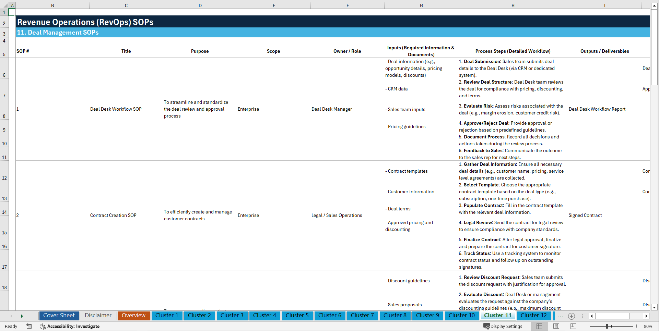
Task: Select the Cover Sheet tab
Action: pyautogui.click(x=59, y=316)
